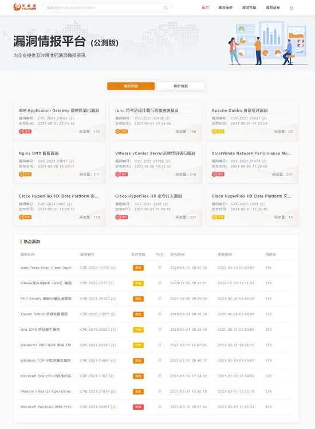Screen dimensions: 315x429
Task: Open Microsoft SharePoint table entry name
Action: click(46, 376)
